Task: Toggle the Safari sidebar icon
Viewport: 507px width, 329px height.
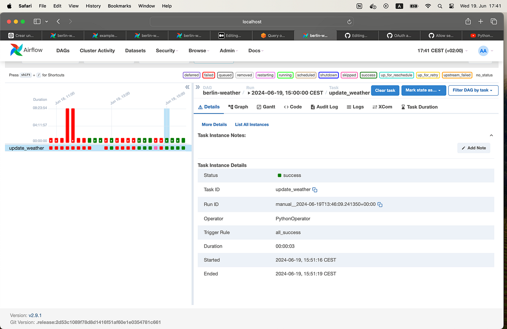Action: (x=37, y=21)
